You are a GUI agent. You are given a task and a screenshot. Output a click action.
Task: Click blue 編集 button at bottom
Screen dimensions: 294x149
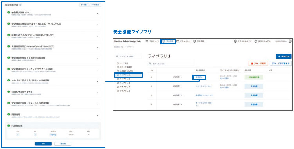click(43, 144)
